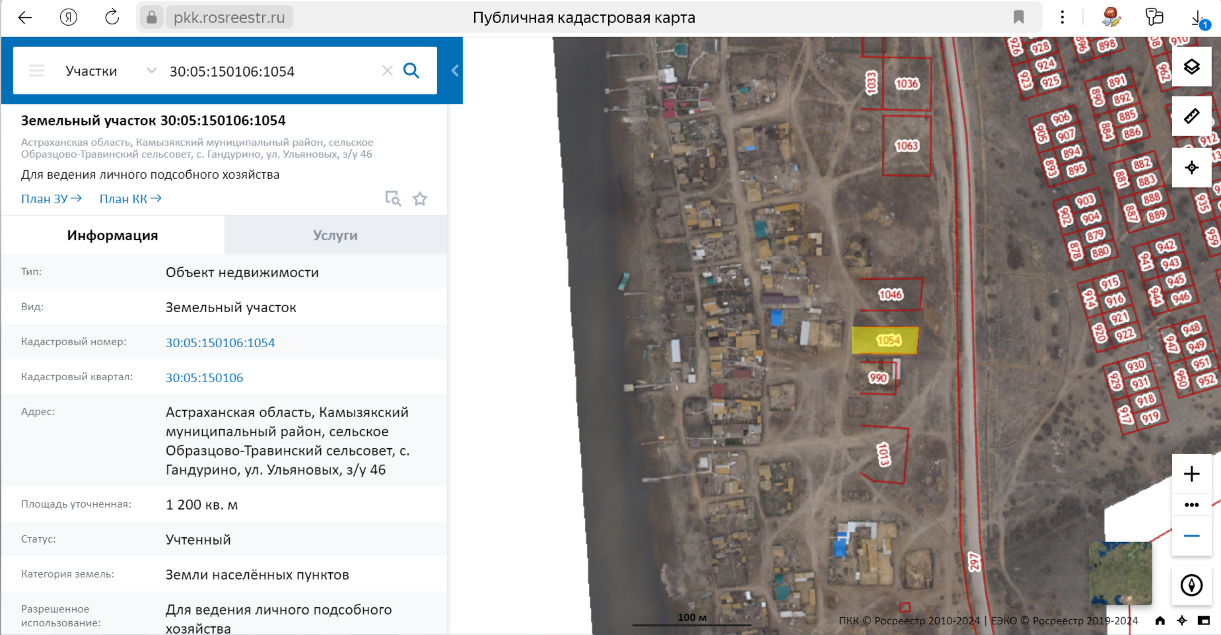Click the magnifier search icon
The height and width of the screenshot is (635, 1221).
point(411,71)
